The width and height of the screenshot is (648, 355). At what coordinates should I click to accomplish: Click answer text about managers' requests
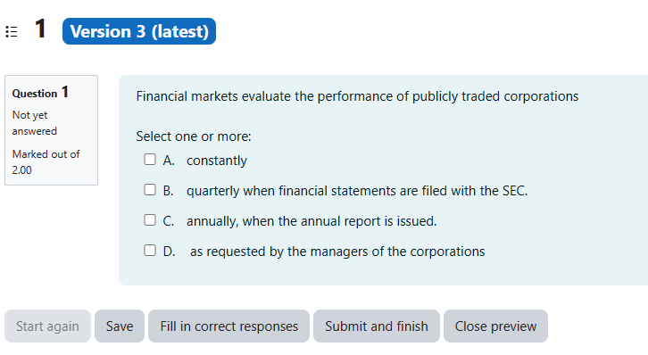337,252
